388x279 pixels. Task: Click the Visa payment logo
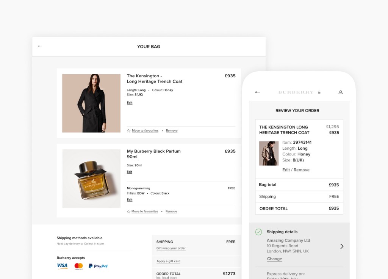click(x=62, y=266)
